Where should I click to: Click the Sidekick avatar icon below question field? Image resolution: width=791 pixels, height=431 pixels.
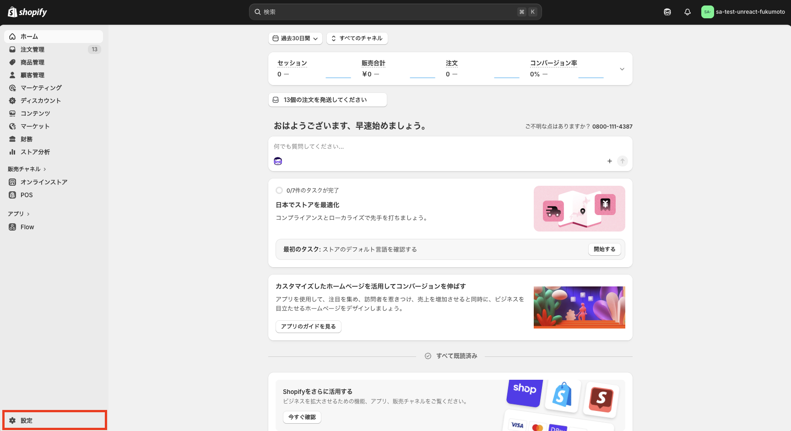(x=278, y=161)
